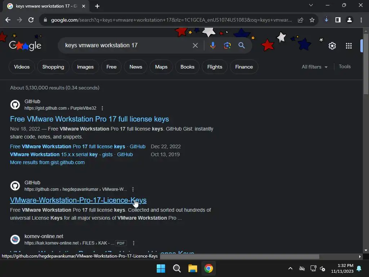Open the notification bell in the taskbar
369x277 pixels.
pyautogui.click(x=359, y=268)
